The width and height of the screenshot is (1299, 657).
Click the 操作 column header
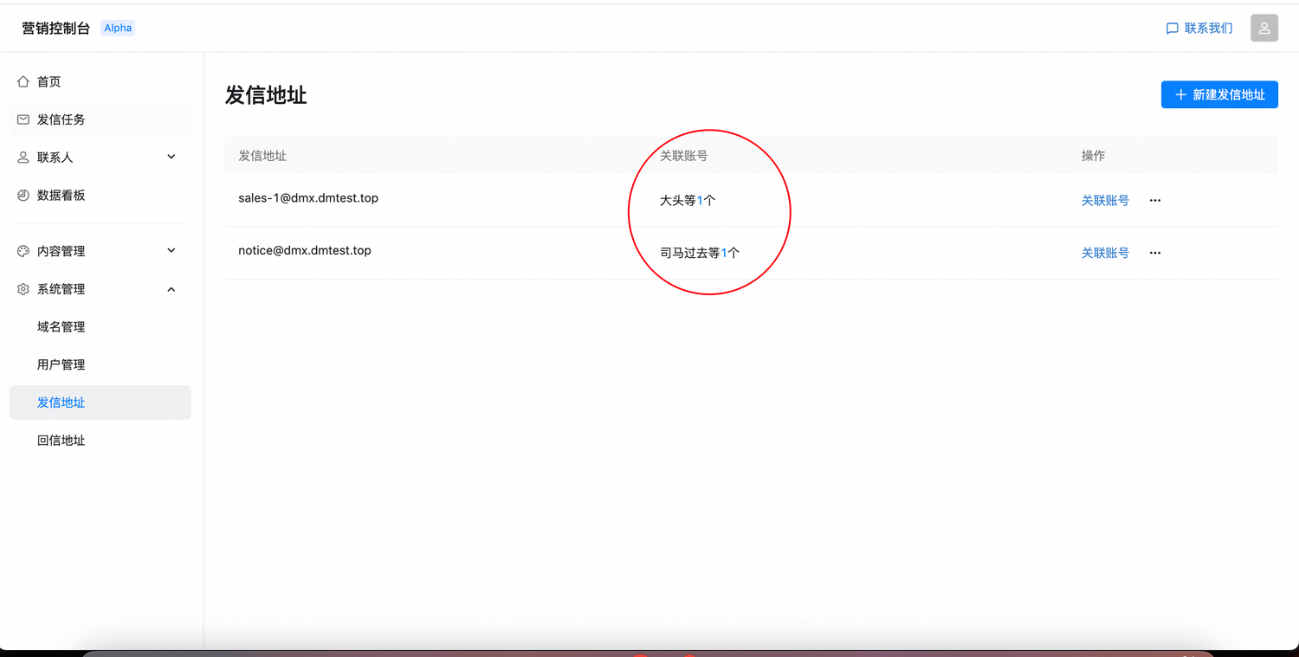[1094, 156]
